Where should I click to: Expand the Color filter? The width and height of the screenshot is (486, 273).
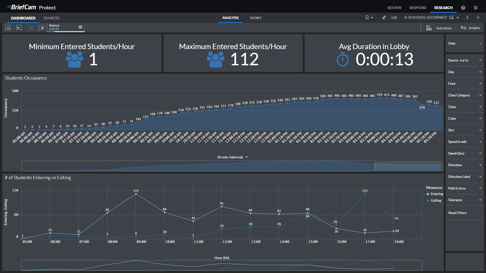465,118
